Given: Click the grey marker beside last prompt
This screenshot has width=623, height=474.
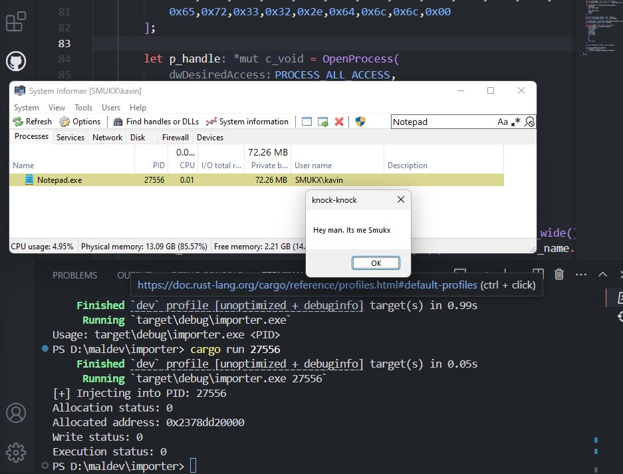Looking at the screenshot, I should pos(45,465).
